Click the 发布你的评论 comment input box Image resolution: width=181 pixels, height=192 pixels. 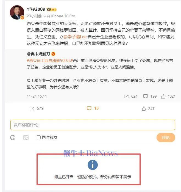pyautogui.click(x=93, y=125)
